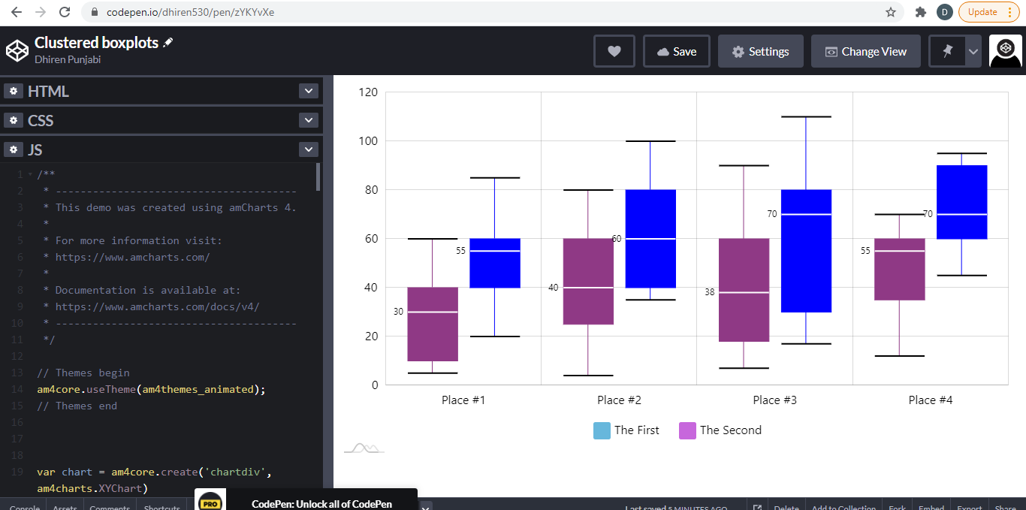Click the heart icon to like the pen
This screenshot has height=510, width=1026.
(x=614, y=50)
